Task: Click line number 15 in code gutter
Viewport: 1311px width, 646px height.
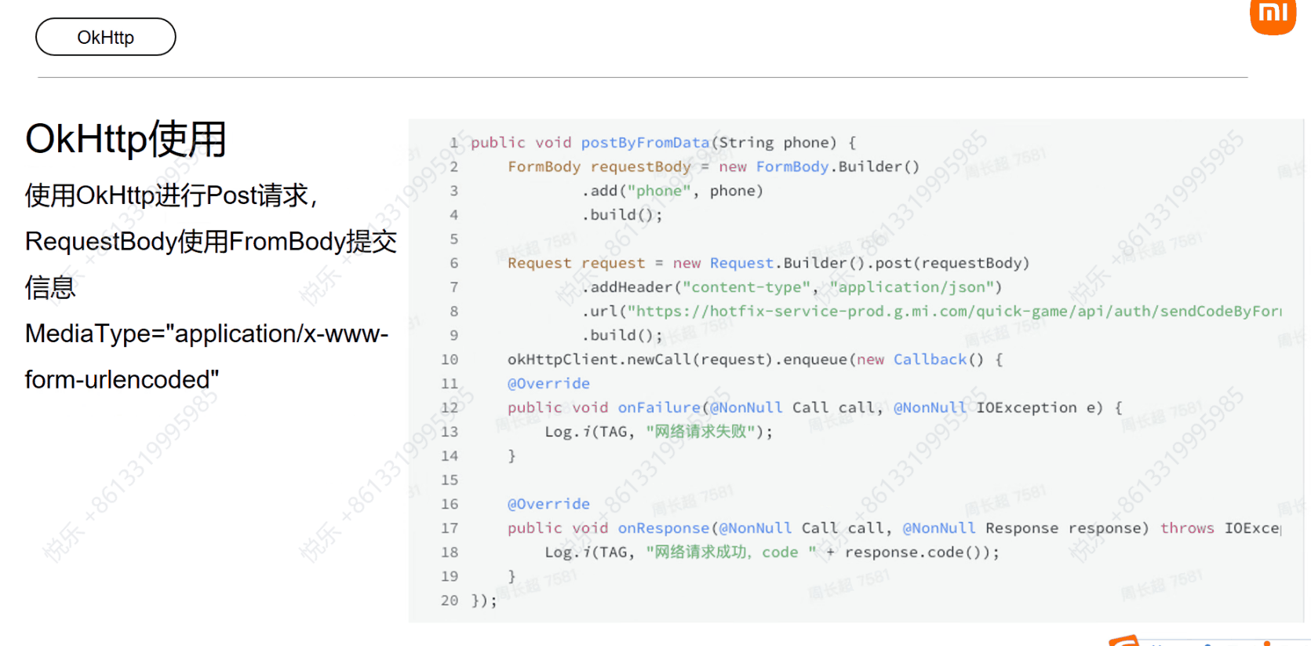Action: (450, 480)
